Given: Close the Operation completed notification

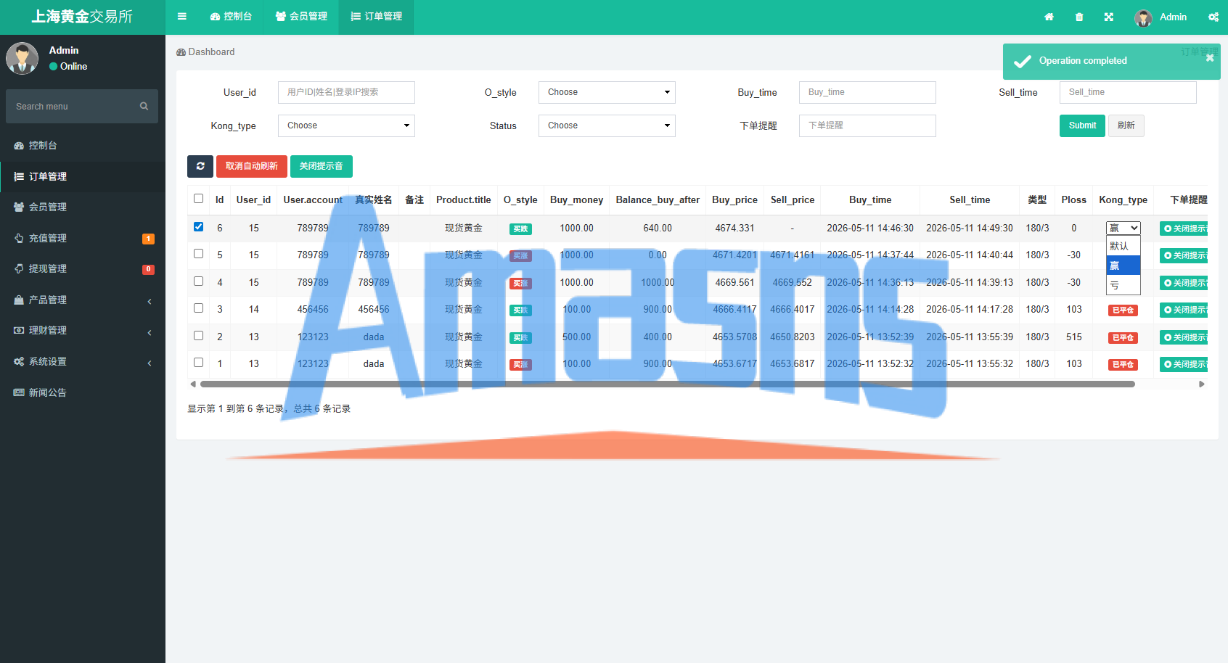Looking at the screenshot, I should (x=1210, y=58).
